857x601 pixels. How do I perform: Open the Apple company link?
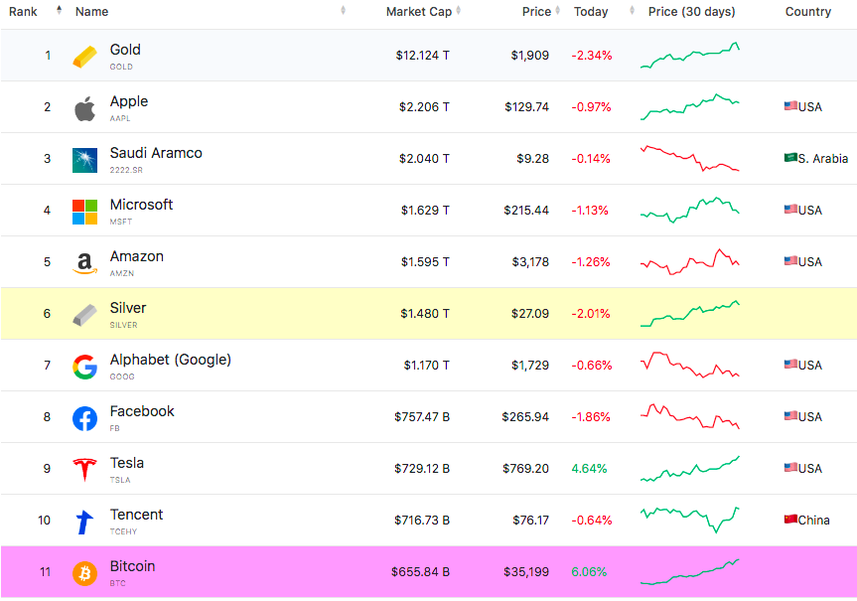coord(129,101)
